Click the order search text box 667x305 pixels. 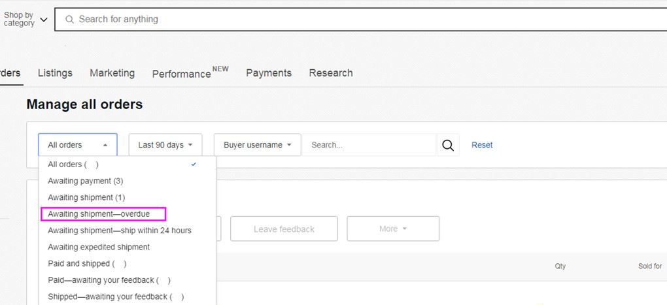click(x=369, y=145)
